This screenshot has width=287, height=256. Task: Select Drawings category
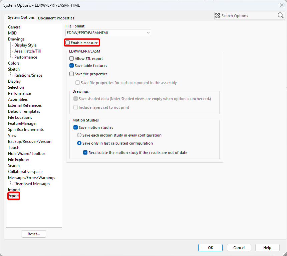[16, 39]
